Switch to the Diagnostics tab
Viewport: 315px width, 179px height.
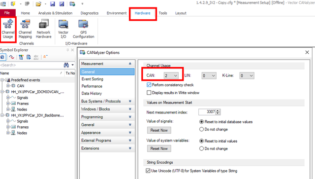point(90,13)
